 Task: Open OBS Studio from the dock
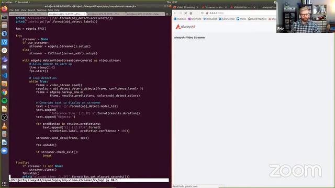coord(4,117)
